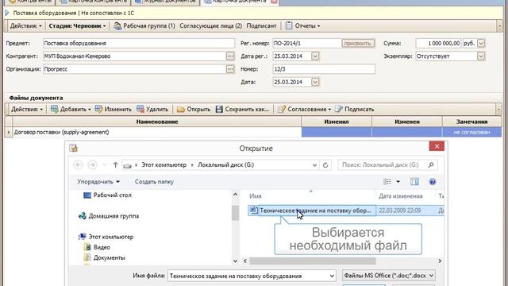Change the file view mode icon
The height and width of the screenshot is (286, 508).
click(387, 182)
